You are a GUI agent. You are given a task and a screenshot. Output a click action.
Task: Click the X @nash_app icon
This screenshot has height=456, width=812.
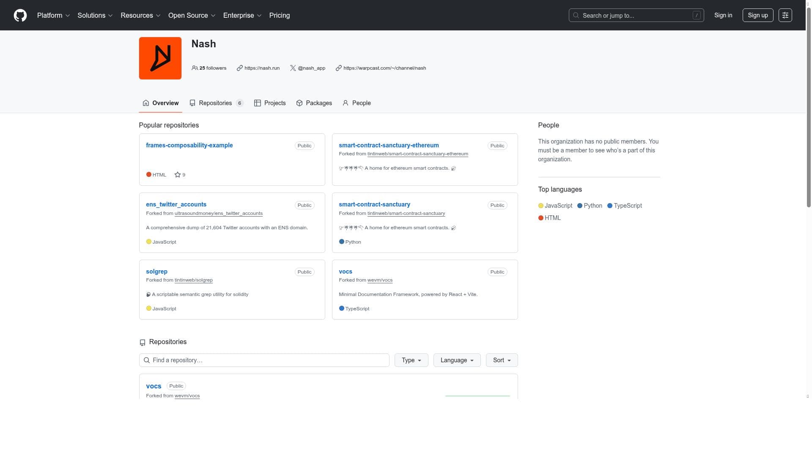coord(293,68)
